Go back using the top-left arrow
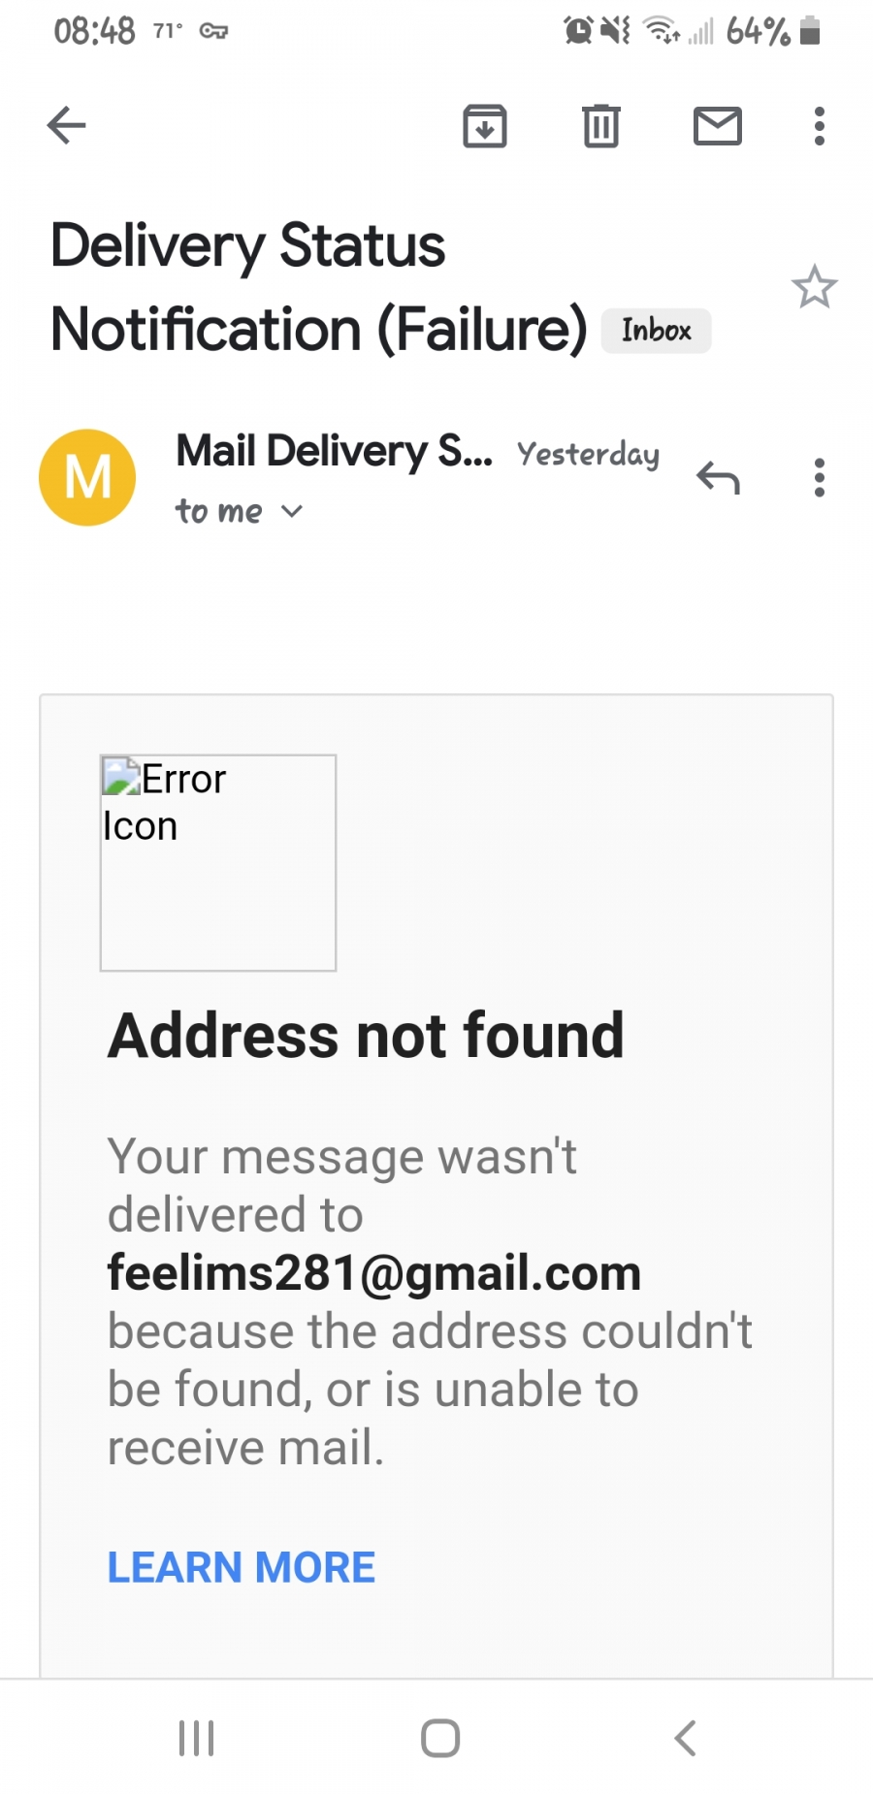This screenshot has width=873, height=1794. 66,125
